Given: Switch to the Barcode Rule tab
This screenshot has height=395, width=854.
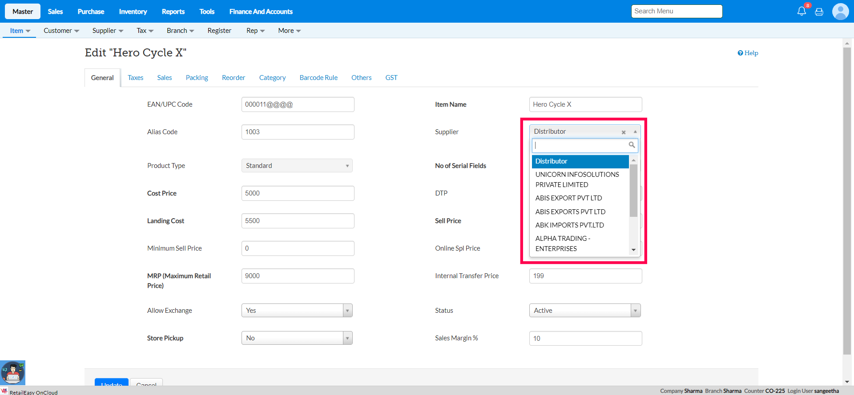Looking at the screenshot, I should [x=318, y=78].
